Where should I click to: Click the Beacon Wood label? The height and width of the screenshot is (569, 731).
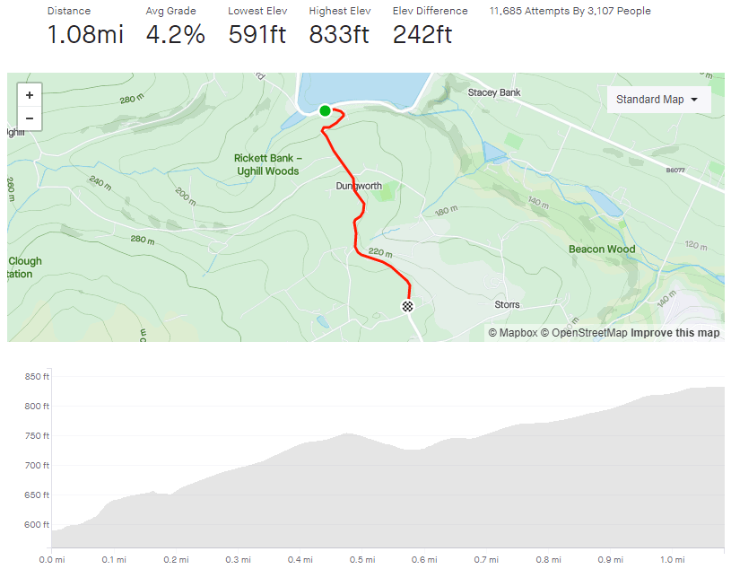pyautogui.click(x=602, y=249)
